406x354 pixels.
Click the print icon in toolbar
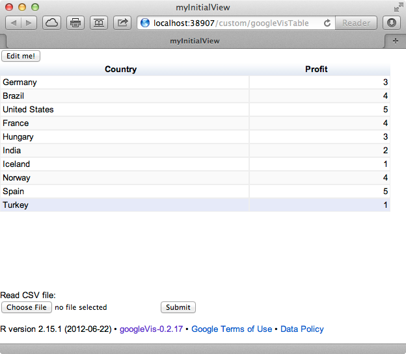tap(75, 23)
